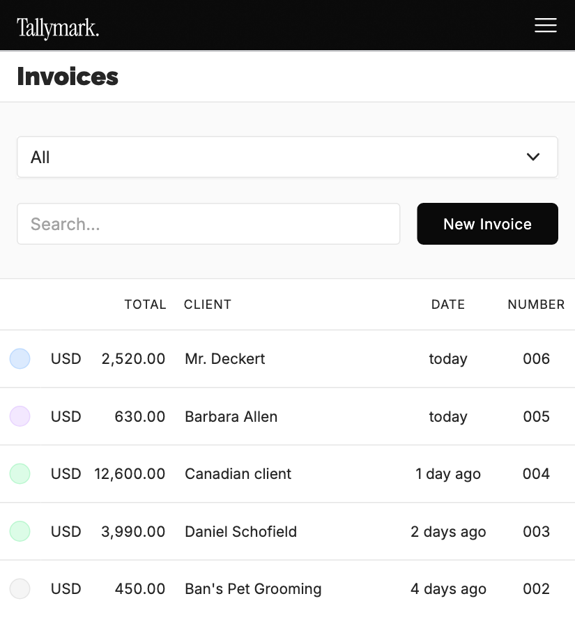Click invoice number 002
The width and height of the screenshot is (575, 617).
pyautogui.click(x=536, y=589)
